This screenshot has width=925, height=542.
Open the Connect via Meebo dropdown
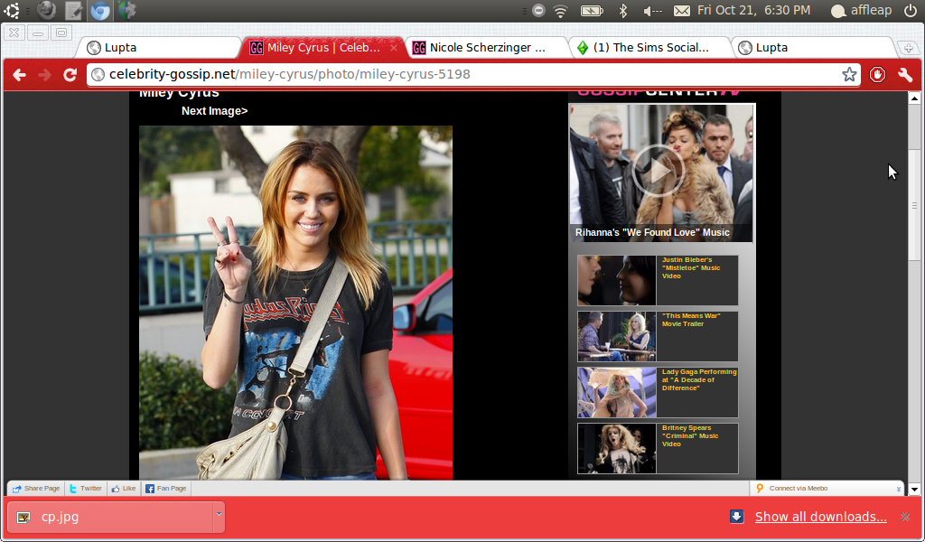[x=828, y=489]
